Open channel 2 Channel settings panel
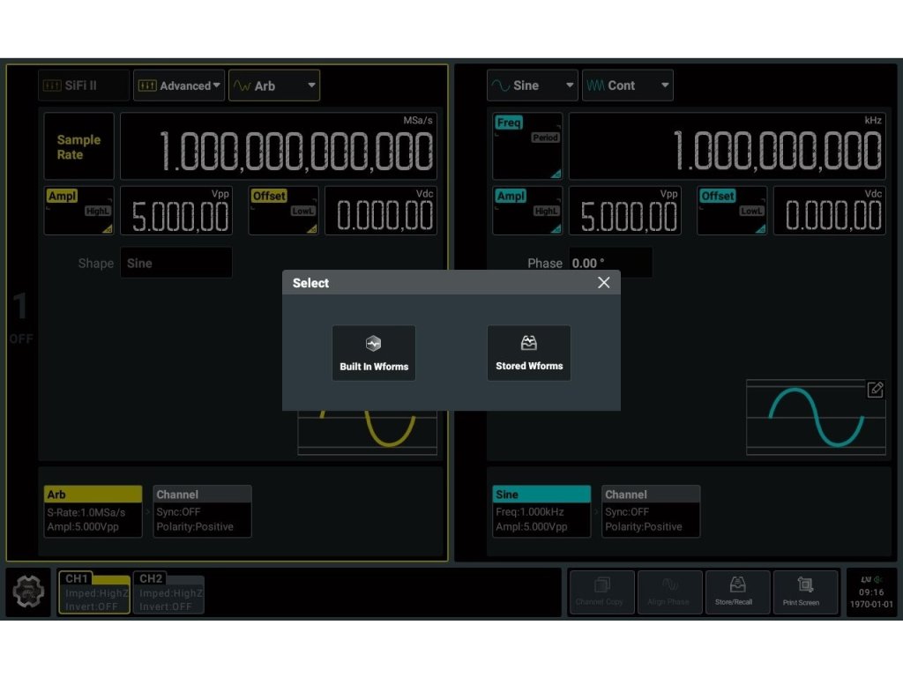This screenshot has width=903, height=677. (651, 511)
